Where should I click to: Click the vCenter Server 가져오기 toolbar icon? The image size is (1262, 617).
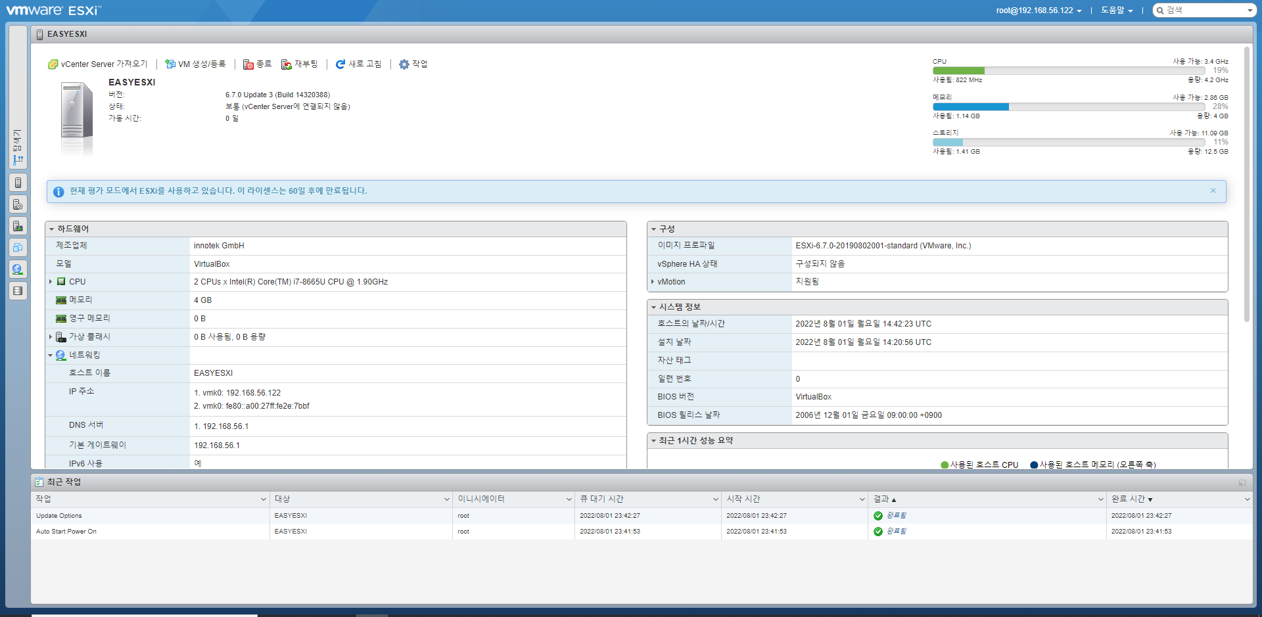(53, 64)
